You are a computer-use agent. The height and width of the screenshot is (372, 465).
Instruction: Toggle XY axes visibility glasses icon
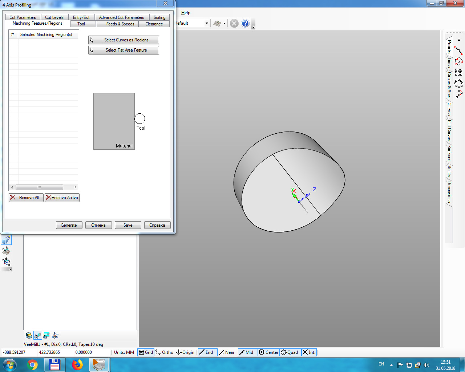pos(6,261)
